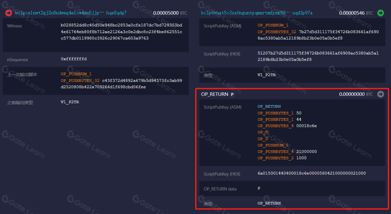The image size is (391, 214).
Task: Click the nSequence value 0xfffffffd
Action: point(74,59)
